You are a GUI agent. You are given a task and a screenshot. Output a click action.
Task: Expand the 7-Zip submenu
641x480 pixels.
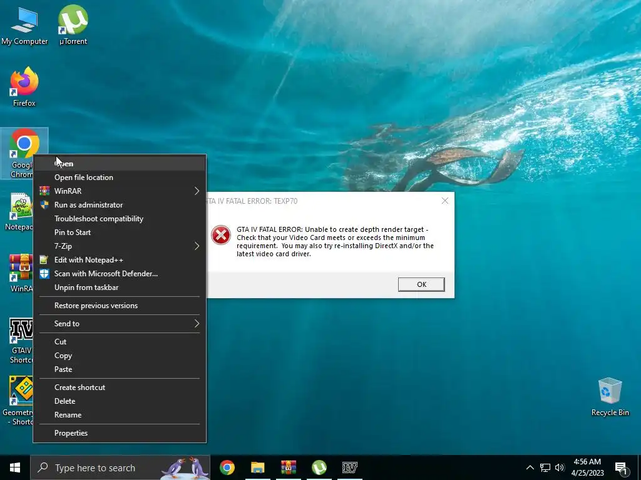[120, 246]
